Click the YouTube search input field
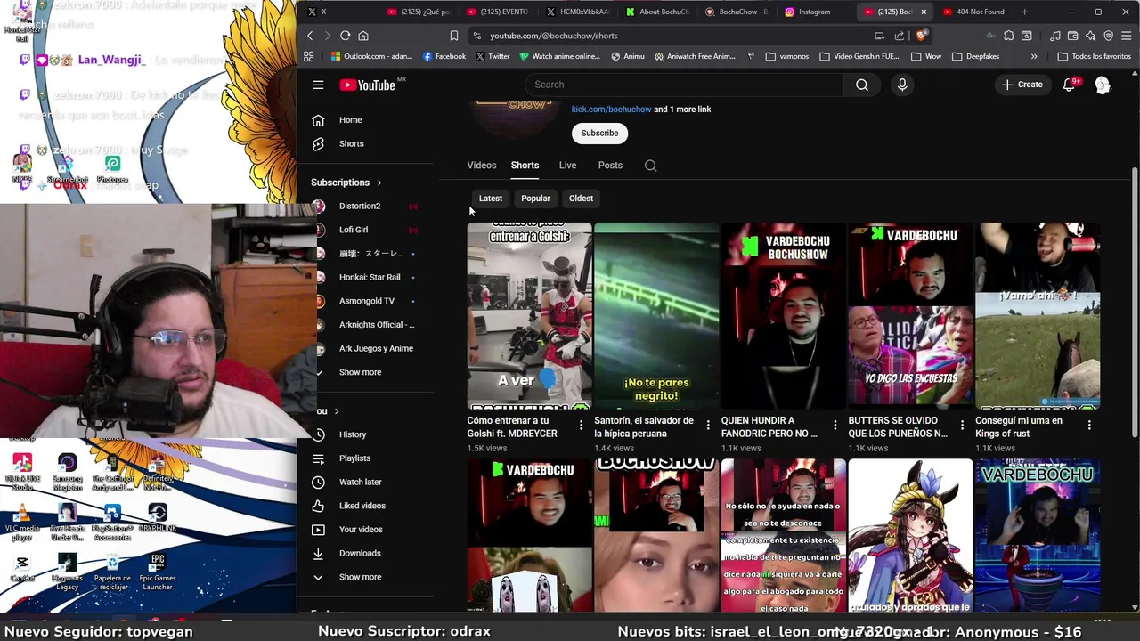Screen dimensions: 1140x641 tap(683, 85)
